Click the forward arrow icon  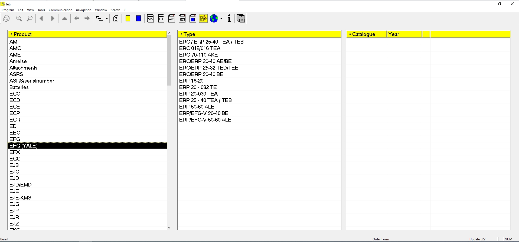click(87, 18)
